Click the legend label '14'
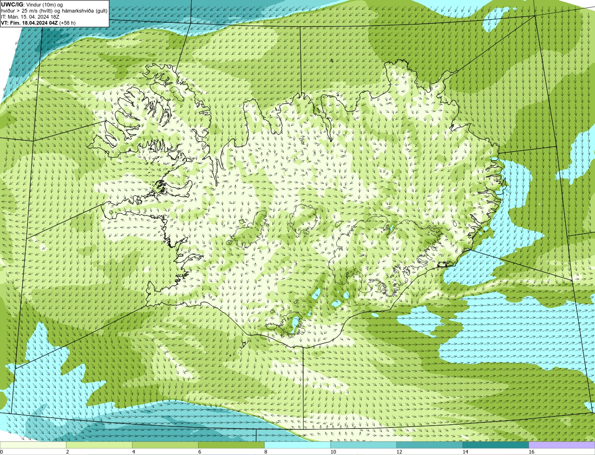Screen dimensions: 595x455 465,452
